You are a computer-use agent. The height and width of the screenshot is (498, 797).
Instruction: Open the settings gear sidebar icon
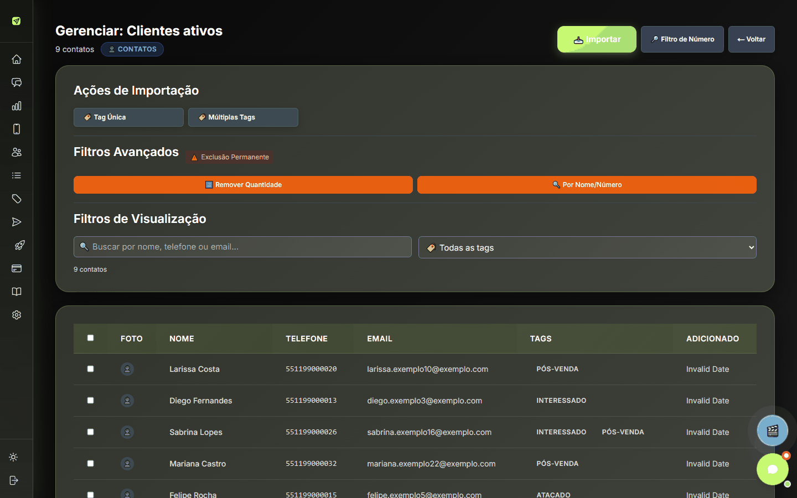click(17, 315)
